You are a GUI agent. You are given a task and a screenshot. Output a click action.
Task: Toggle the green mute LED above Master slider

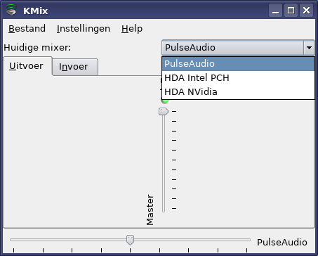tap(166, 101)
